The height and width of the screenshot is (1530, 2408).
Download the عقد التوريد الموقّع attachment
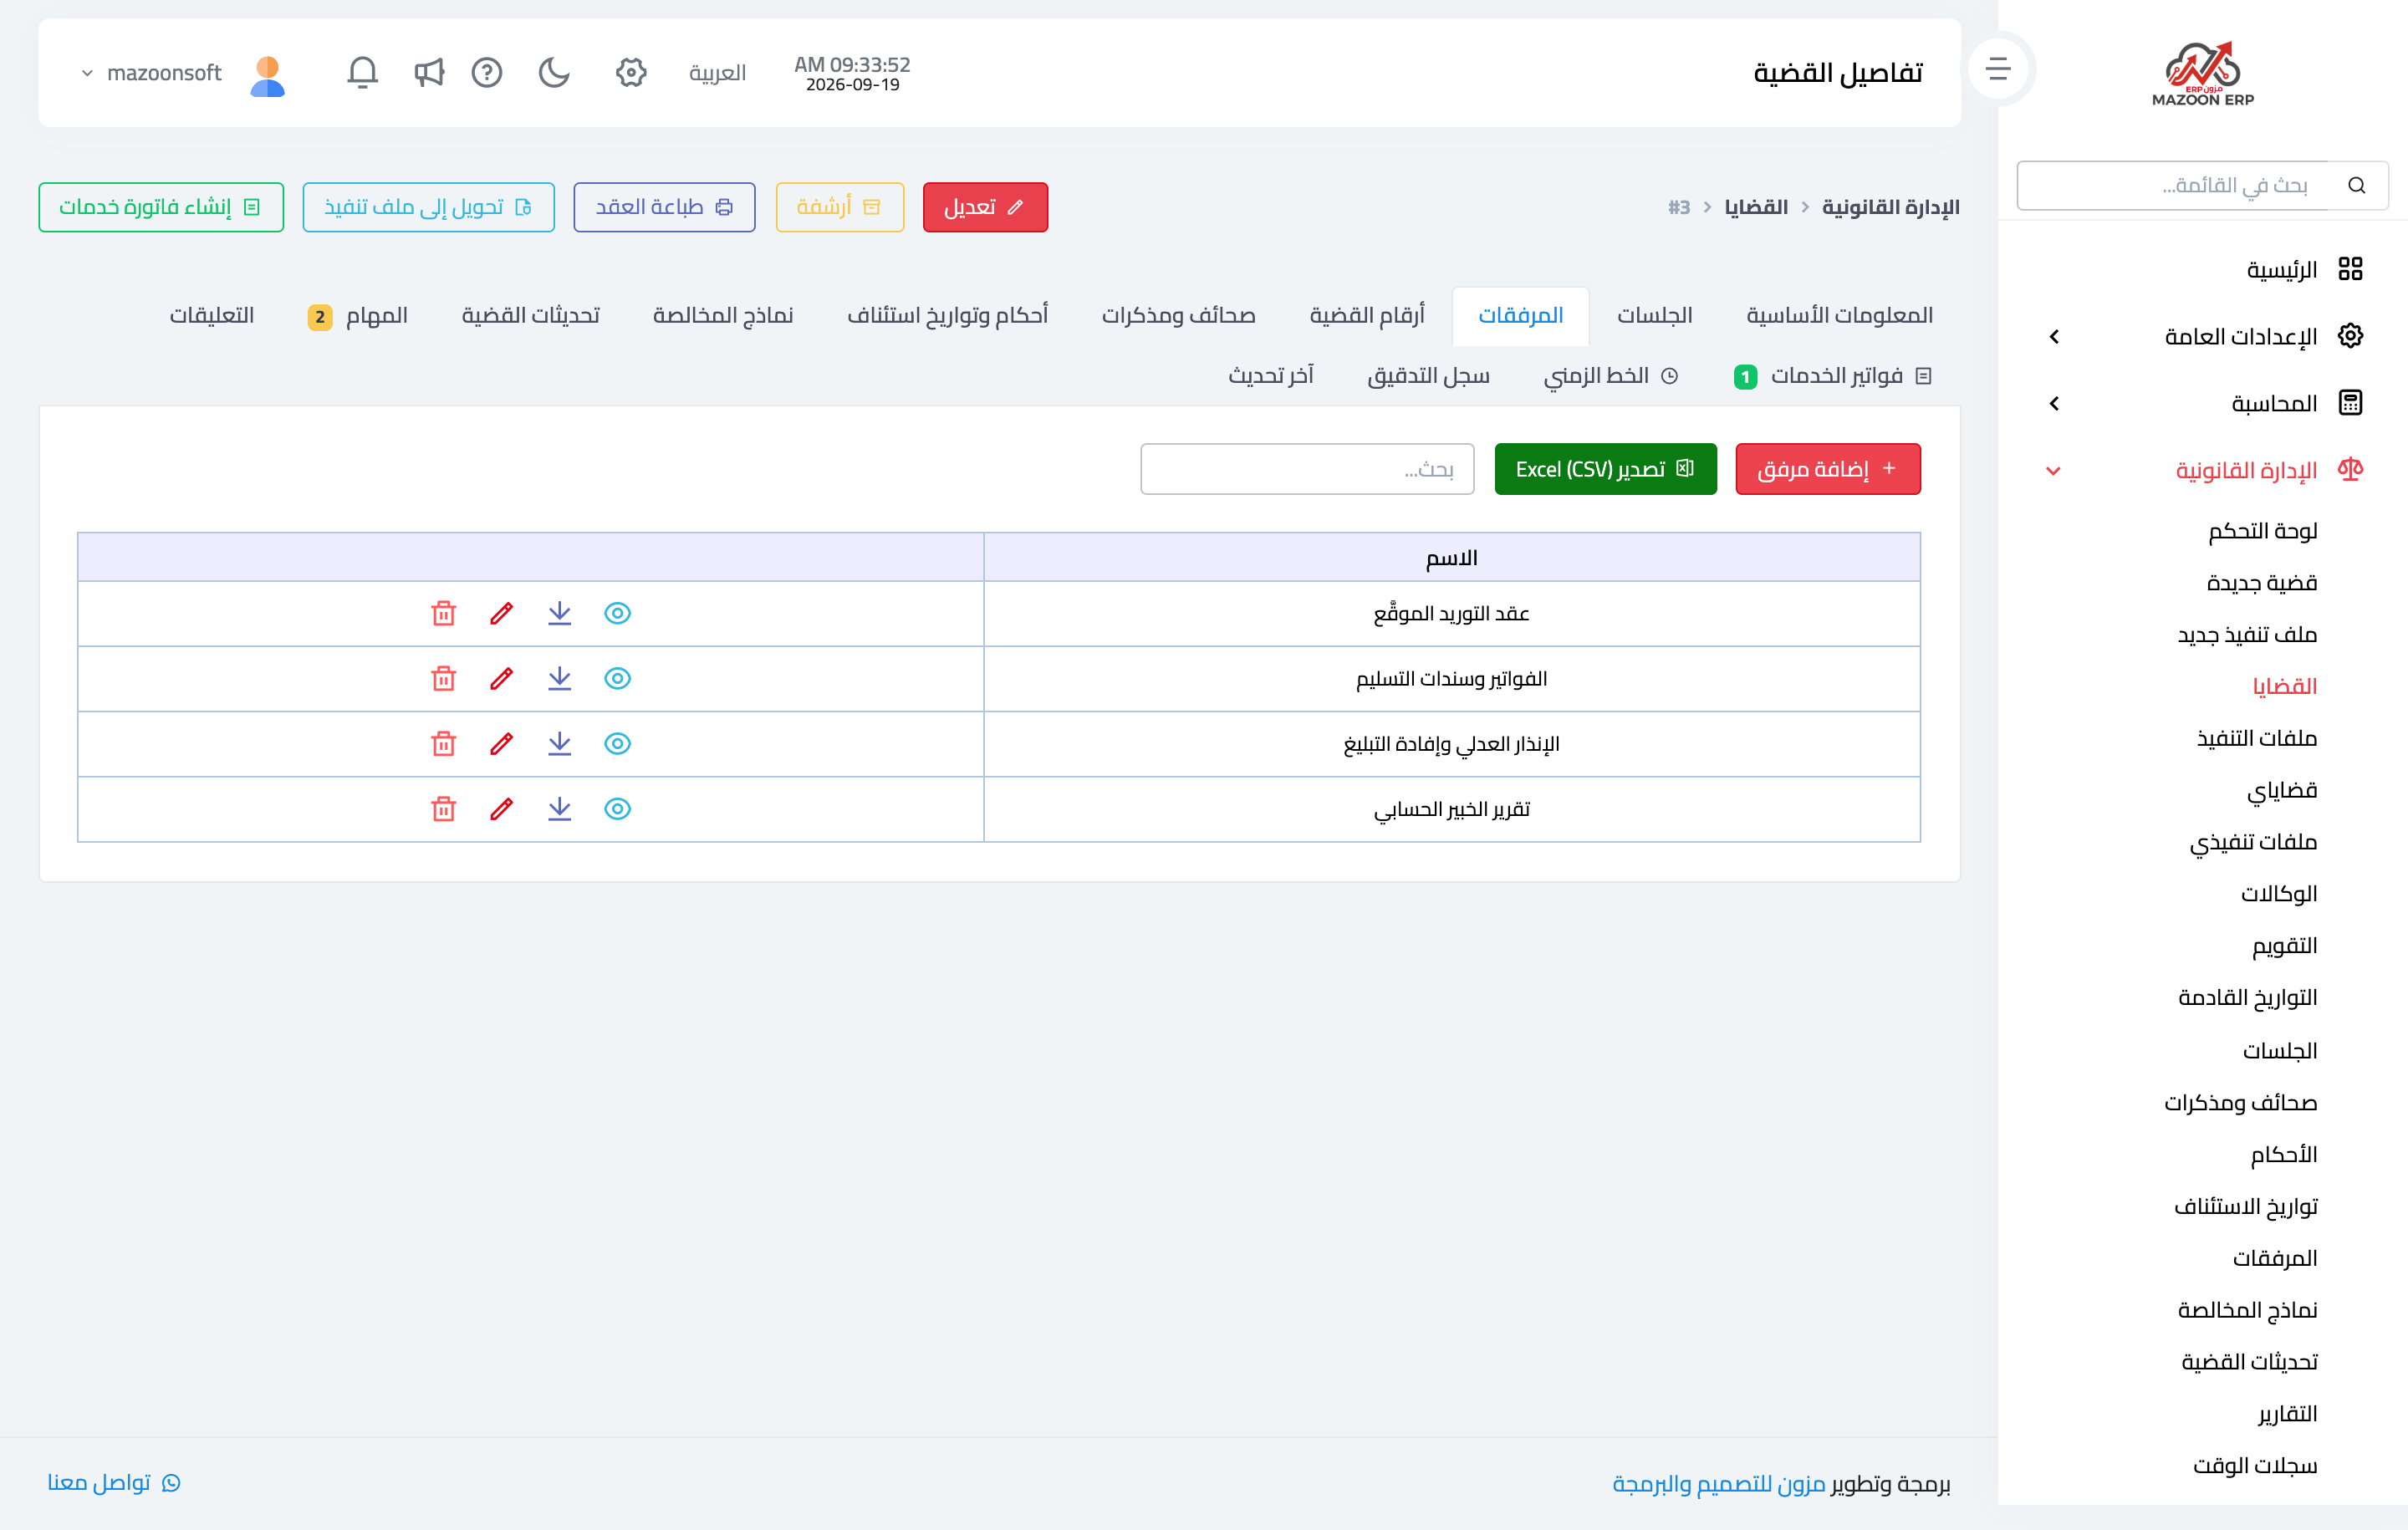pyautogui.click(x=559, y=613)
